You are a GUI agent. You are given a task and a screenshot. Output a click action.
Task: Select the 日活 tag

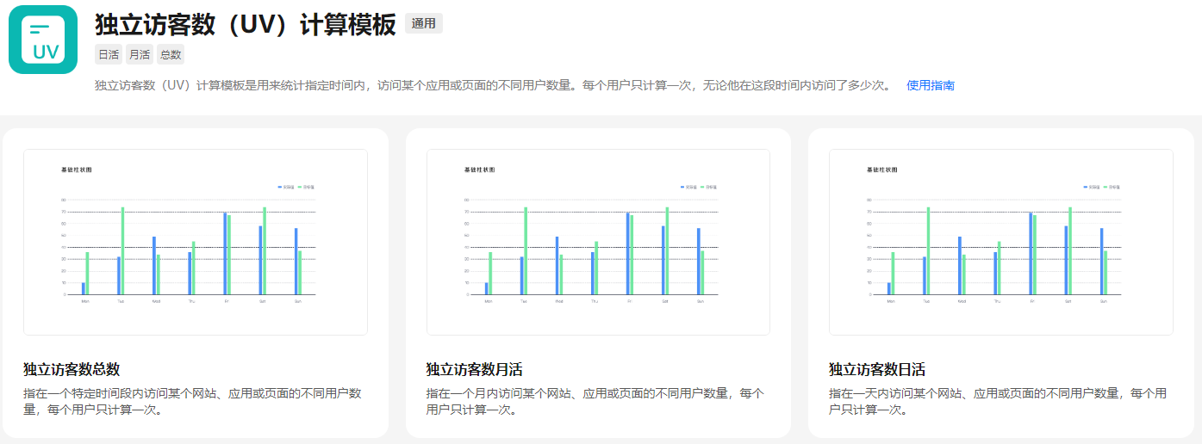pyautogui.click(x=109, y=54)
